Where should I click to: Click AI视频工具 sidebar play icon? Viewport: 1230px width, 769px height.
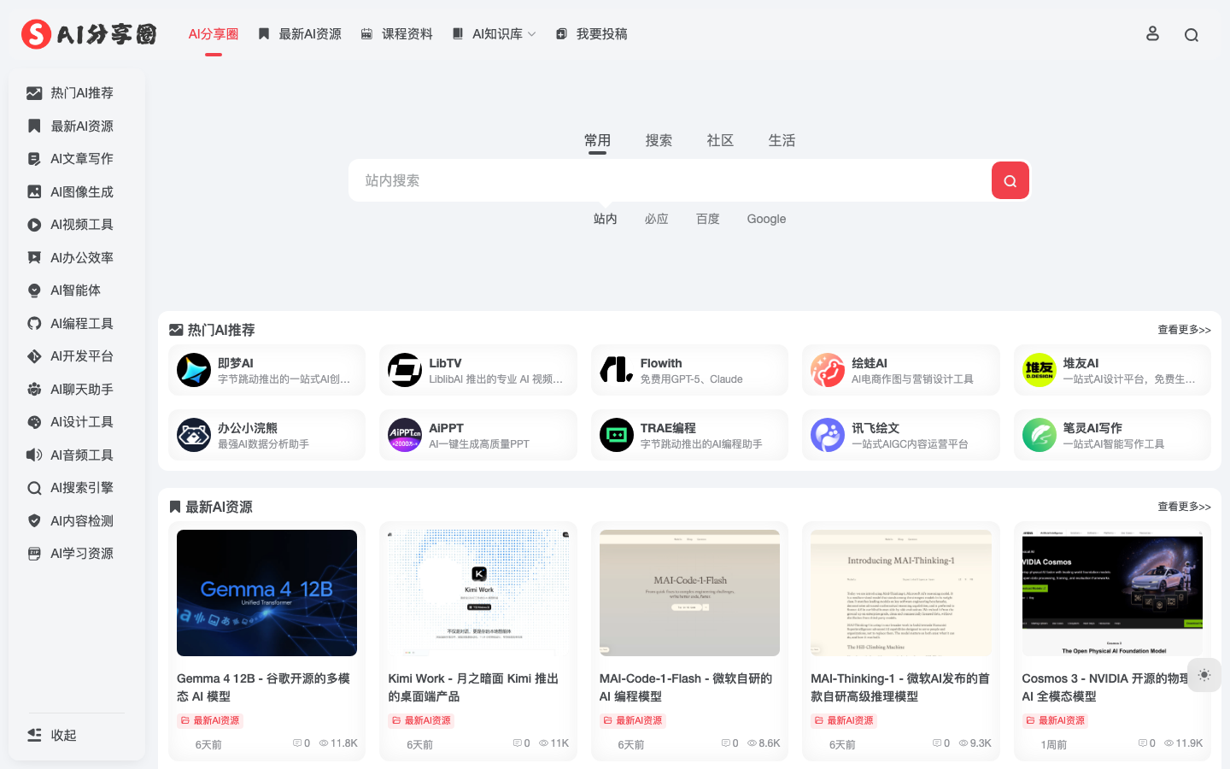[x=34, y=225]
